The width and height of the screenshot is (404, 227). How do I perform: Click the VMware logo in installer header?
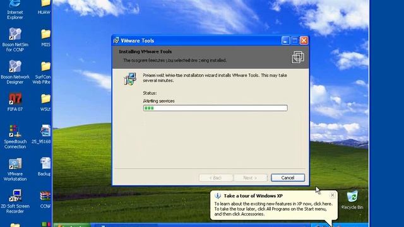(x=297, y=57)
